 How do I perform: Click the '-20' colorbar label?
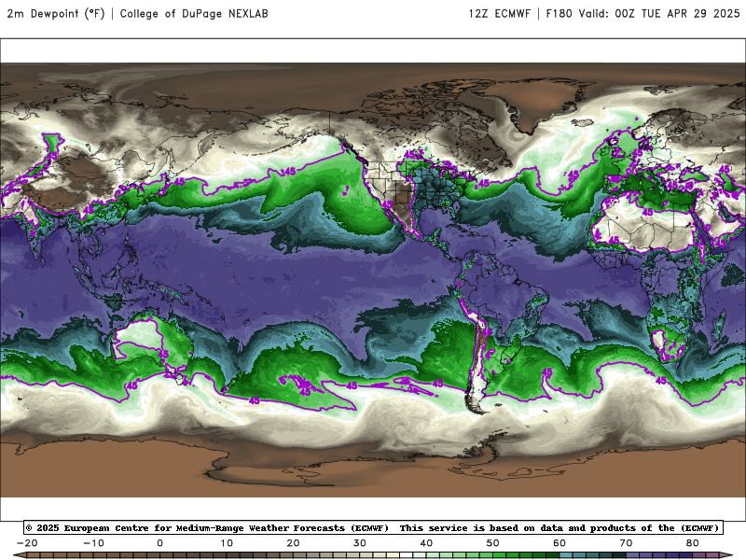coord(27,543)
